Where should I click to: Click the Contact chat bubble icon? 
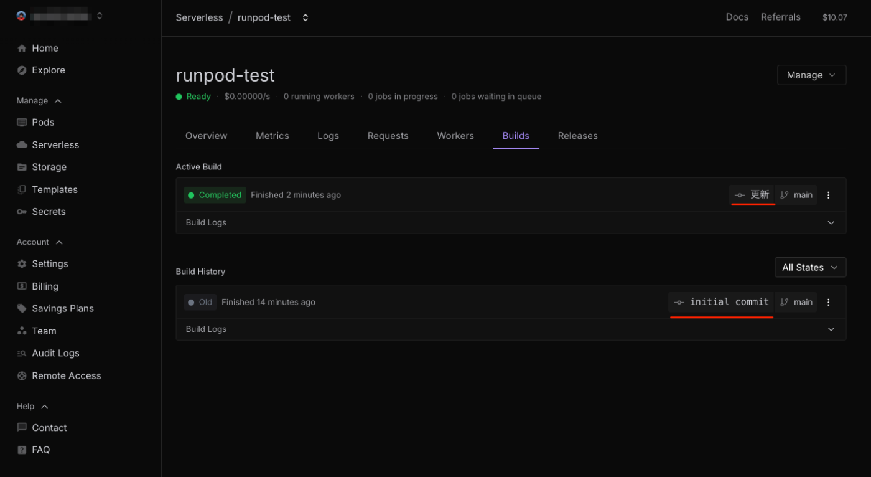click(22, 428)
